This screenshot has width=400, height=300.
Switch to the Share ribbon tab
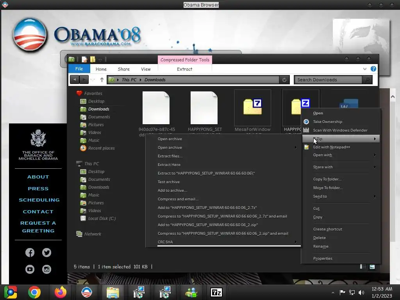tap(124, 69)
